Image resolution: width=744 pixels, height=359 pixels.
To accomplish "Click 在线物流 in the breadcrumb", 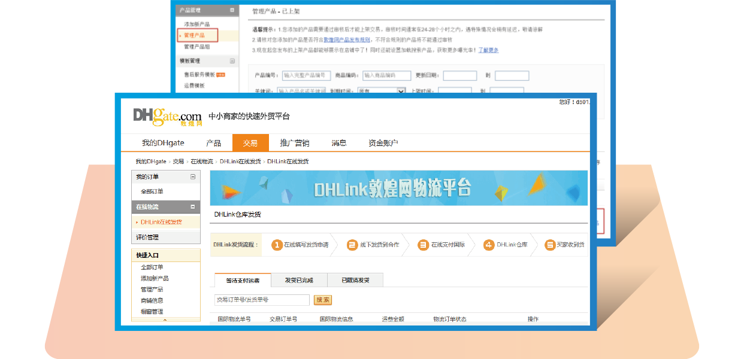I will [202, 162].
